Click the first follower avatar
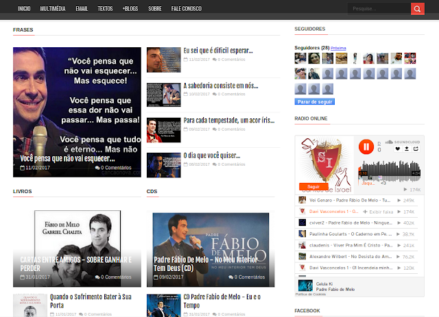Screen dimensions: 439x317 click(300, 58)
